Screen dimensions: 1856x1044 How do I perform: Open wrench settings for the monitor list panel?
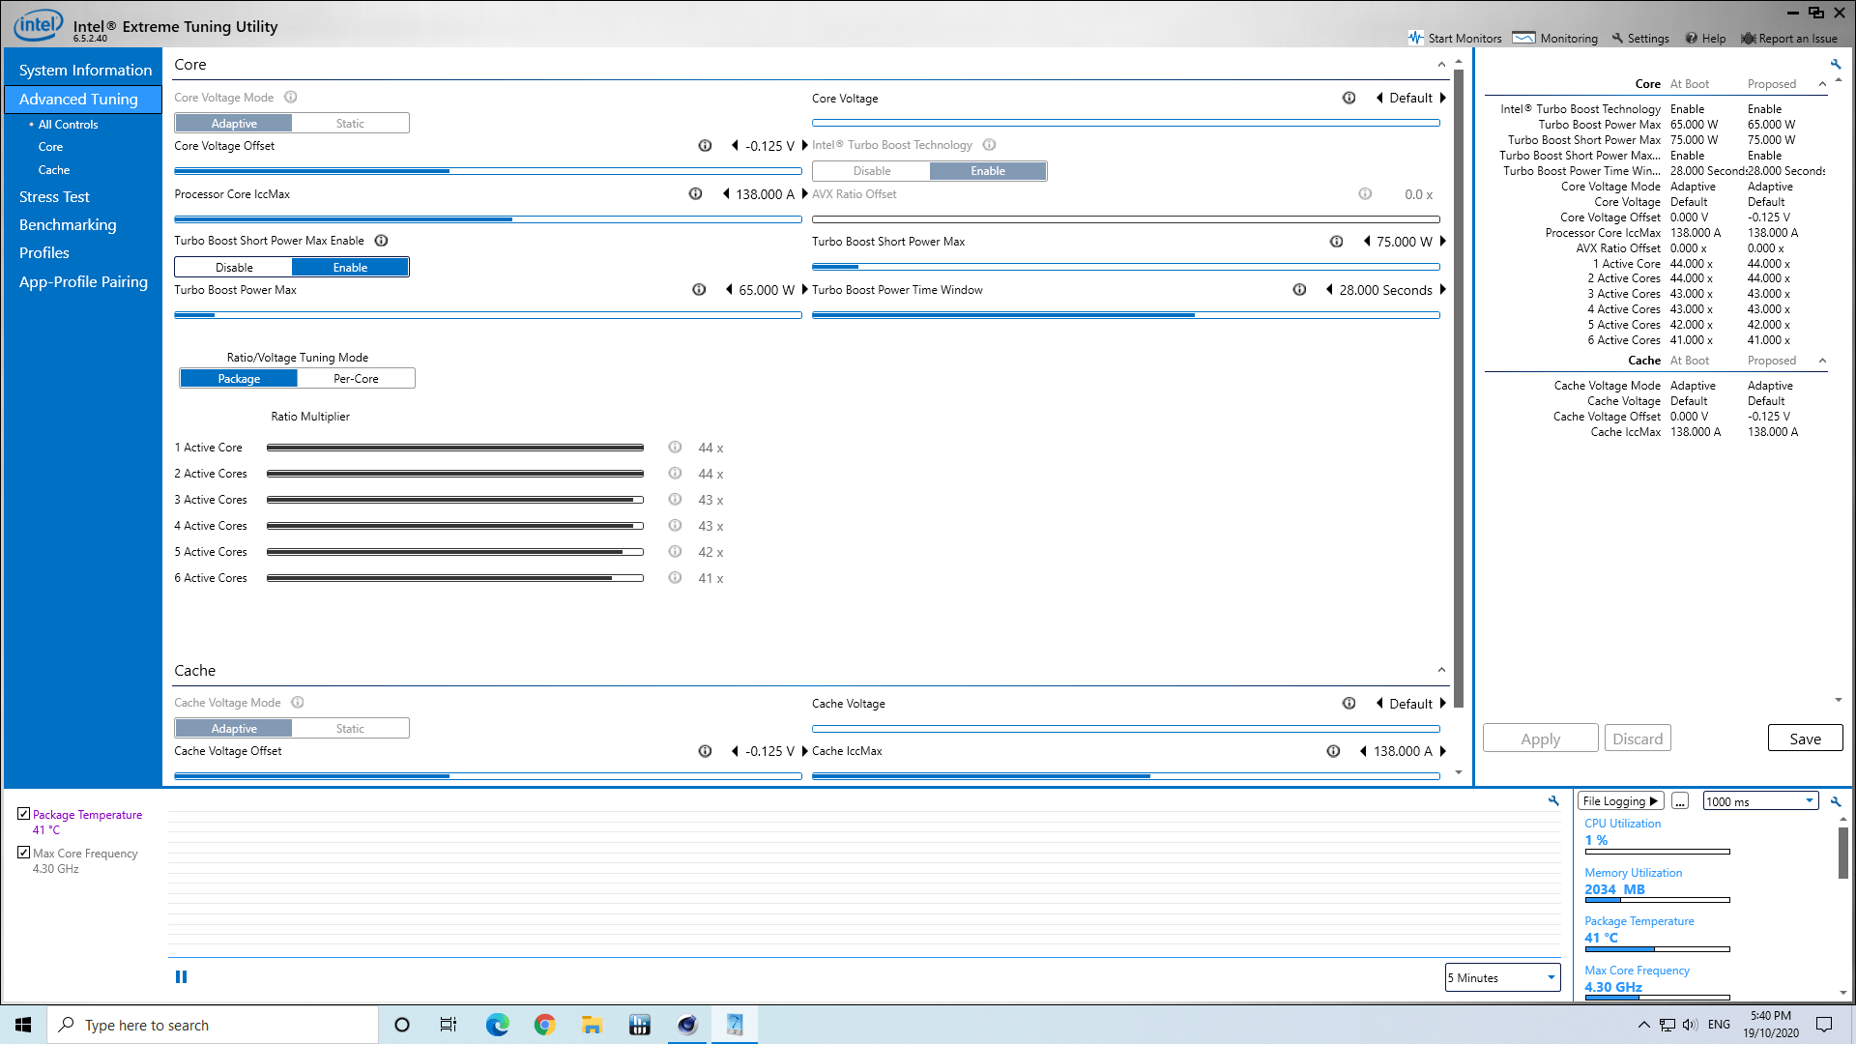pos(1836,801)
